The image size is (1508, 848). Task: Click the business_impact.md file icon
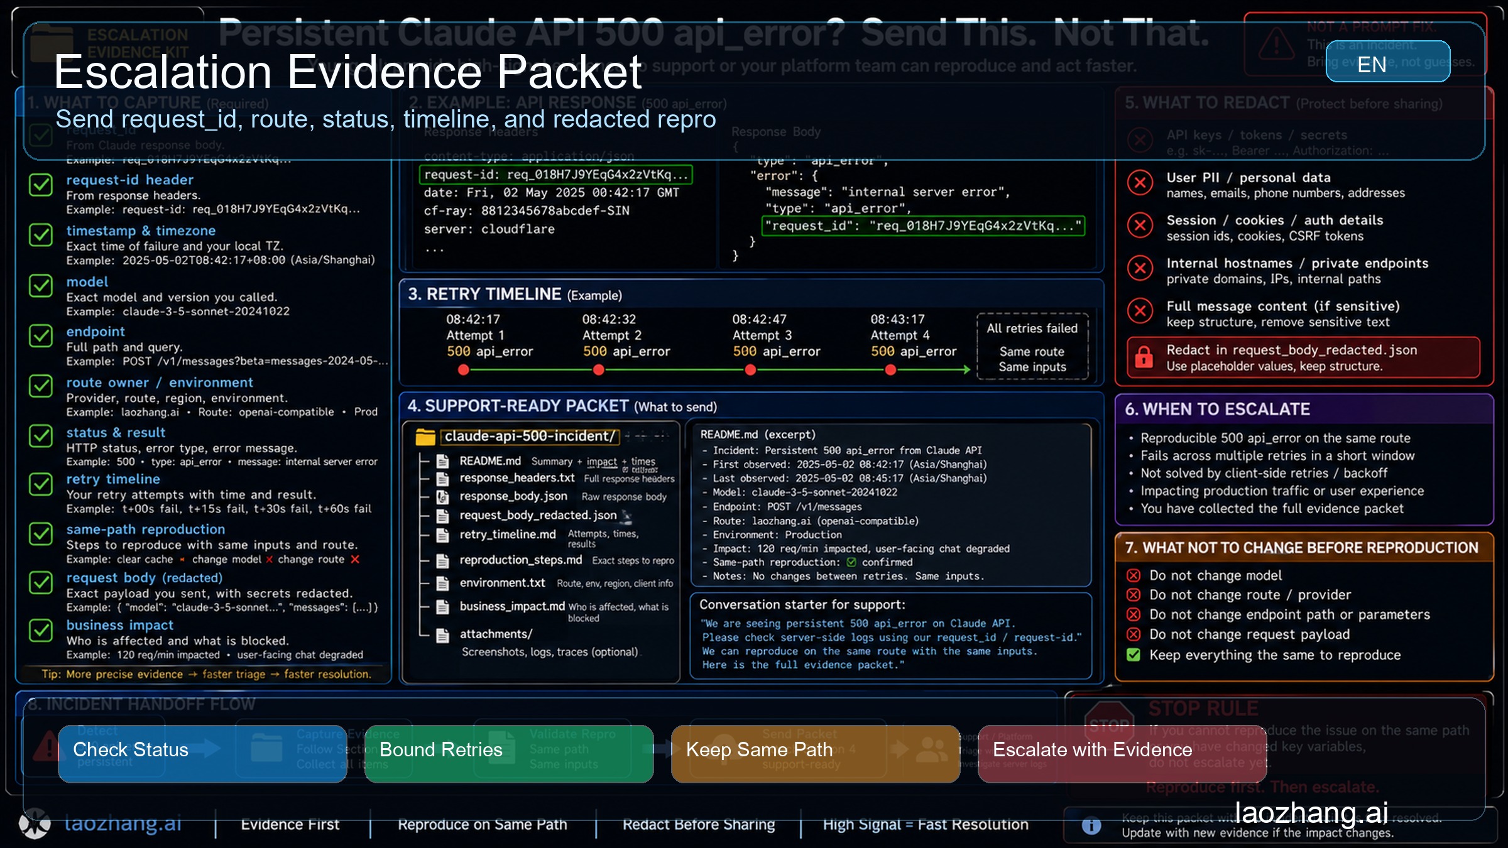point(443,607)
